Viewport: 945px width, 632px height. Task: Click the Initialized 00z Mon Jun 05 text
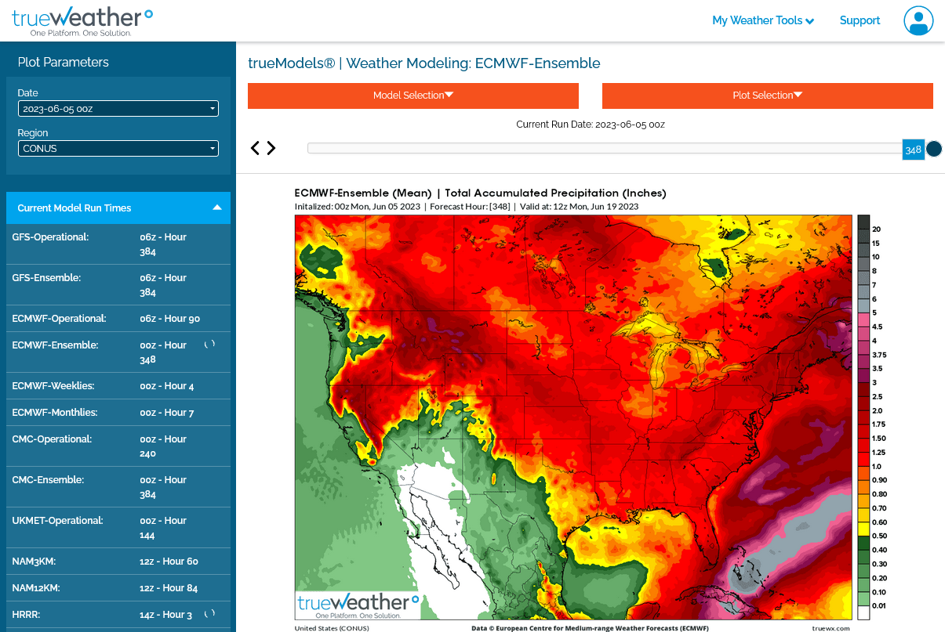[358, 207]
